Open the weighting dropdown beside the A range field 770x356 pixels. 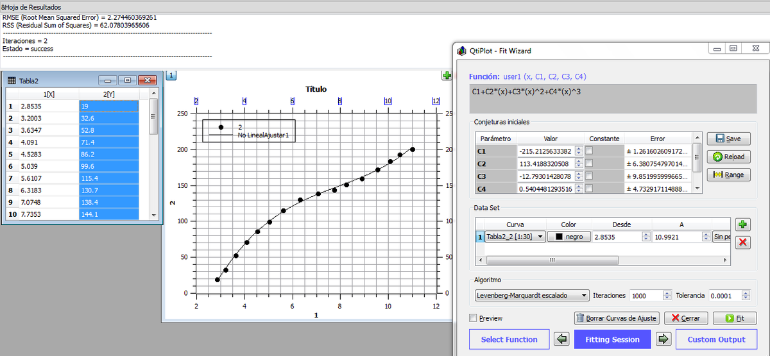click(721, 237)
